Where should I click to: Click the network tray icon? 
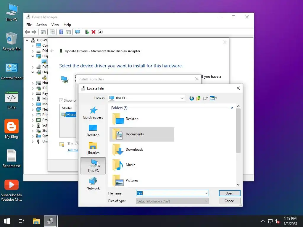tap(270, 221)
